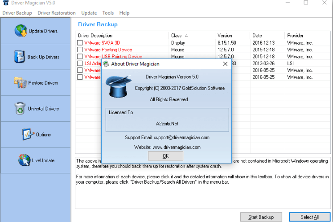This screenshot has height=222, width=333.
Task: Click OK in the About dialog
Action: pos(165,156)
